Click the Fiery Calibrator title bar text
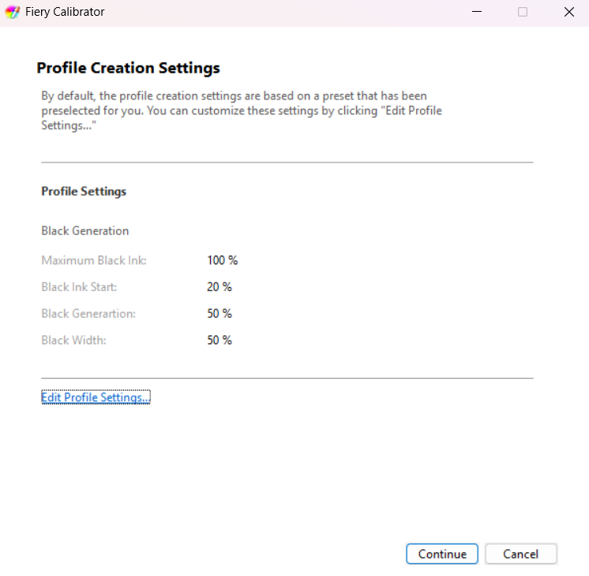The width and height of the screenshot is (589, 576). [x=65, y=12]
